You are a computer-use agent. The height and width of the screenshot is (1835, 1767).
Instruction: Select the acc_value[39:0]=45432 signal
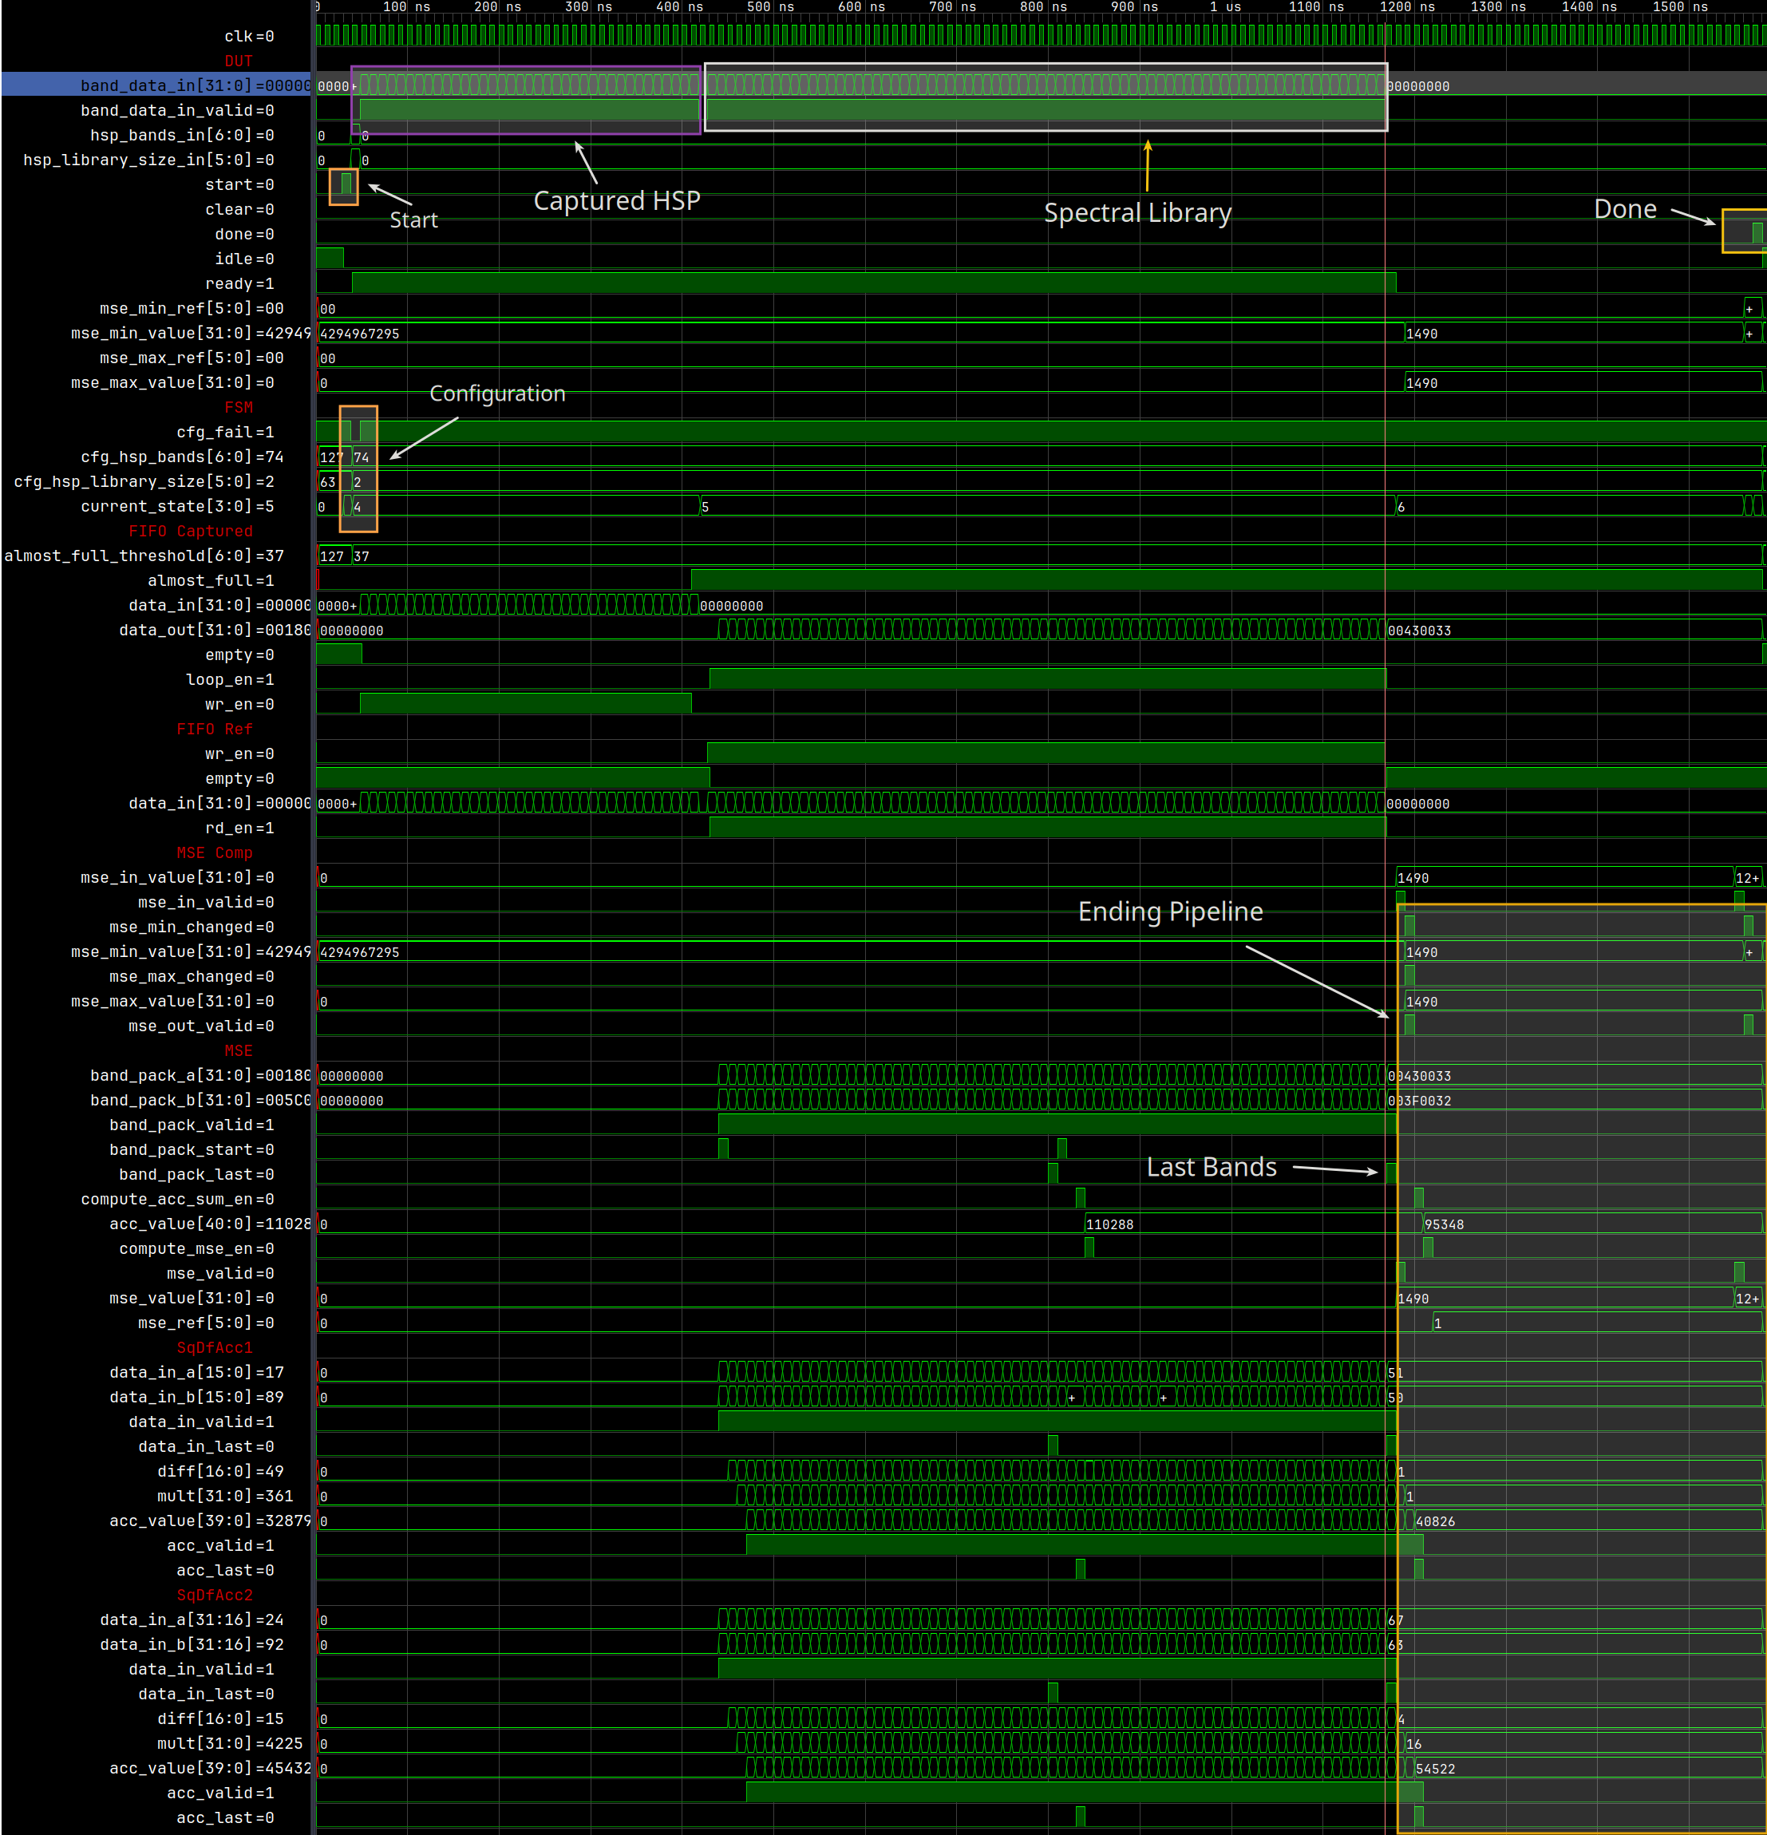tap(210, 1769)
